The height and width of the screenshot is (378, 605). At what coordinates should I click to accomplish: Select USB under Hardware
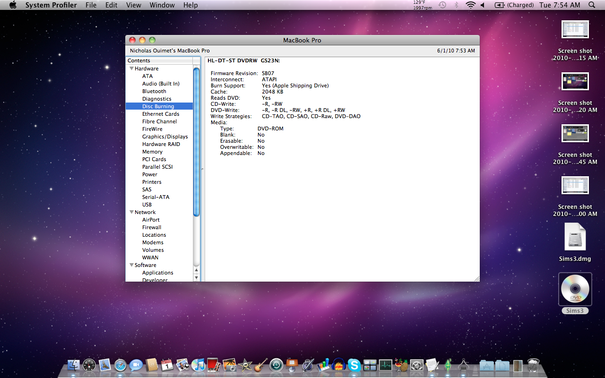[x=147, y=205]
